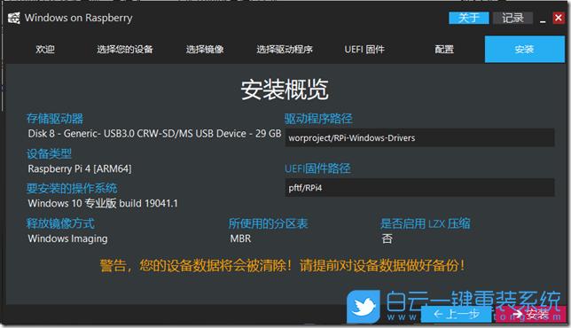Image resolution: width=571 pixels, height=328 pixels.
Task: Click the Disk 8 storage drive entry
Action: (154, 134)
